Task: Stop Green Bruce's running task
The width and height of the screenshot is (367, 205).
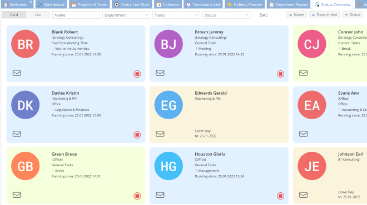Action: click(137, 196)
